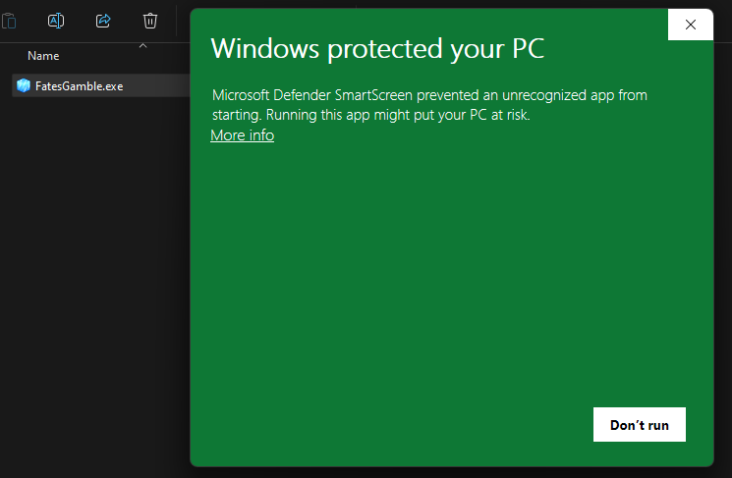The width and height of the screenshot is (732, 478).
Task: Select the FatesGamble.exe file row
Action: pyautogui.click(x=101, y=85)
